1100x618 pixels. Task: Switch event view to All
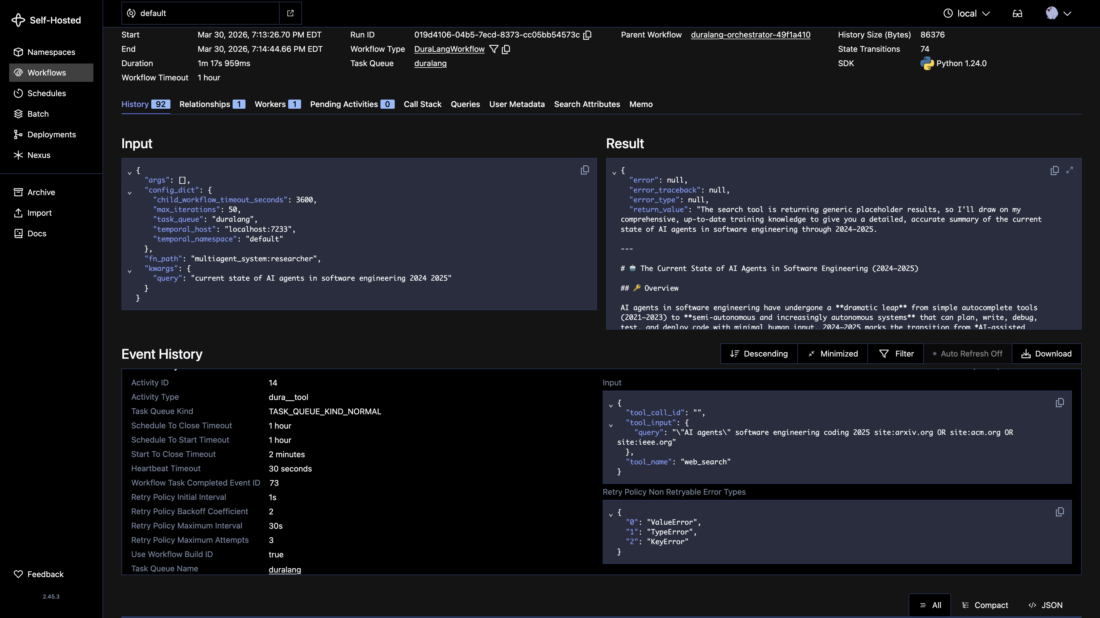[930, 605]
